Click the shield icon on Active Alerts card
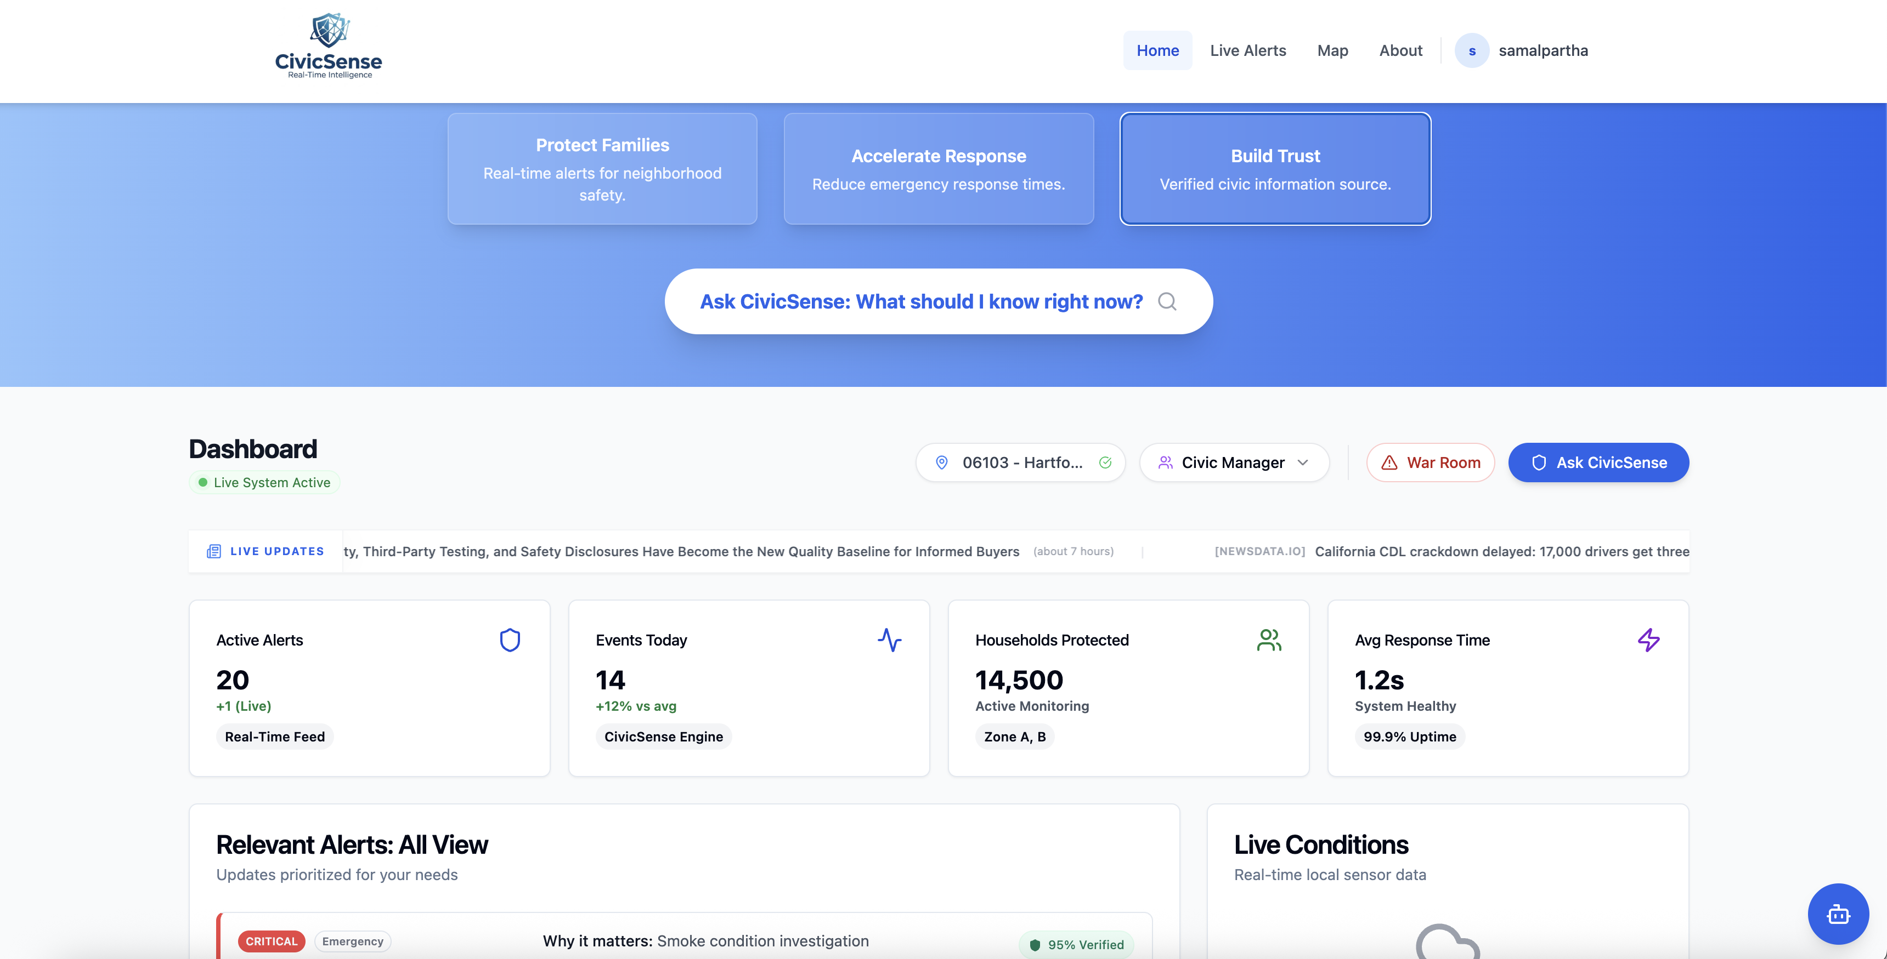 tap(510, 640)
